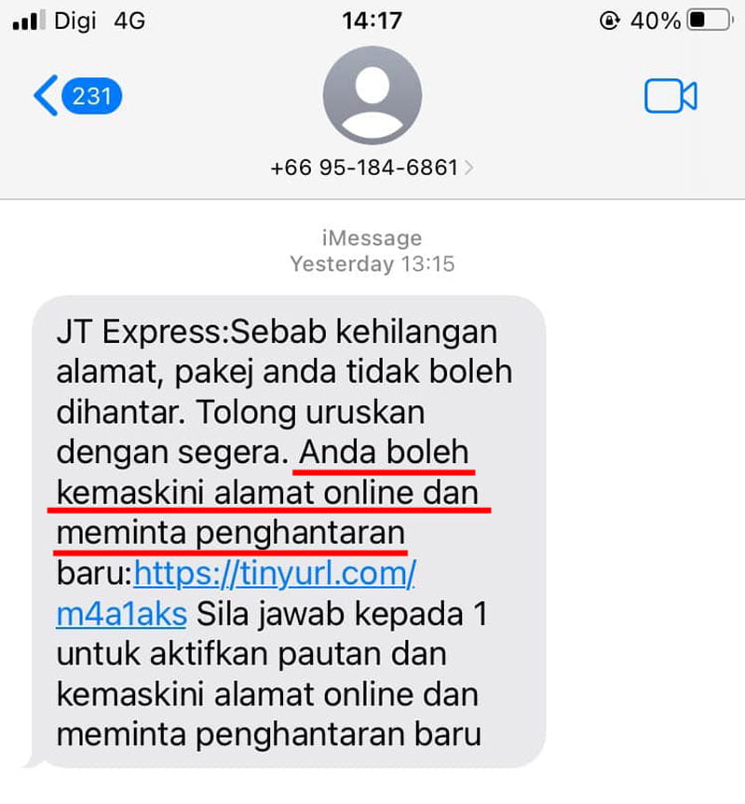Select the JT Express message heading text
This screenshot has width=745, height=804.
[x=142, y=333]
